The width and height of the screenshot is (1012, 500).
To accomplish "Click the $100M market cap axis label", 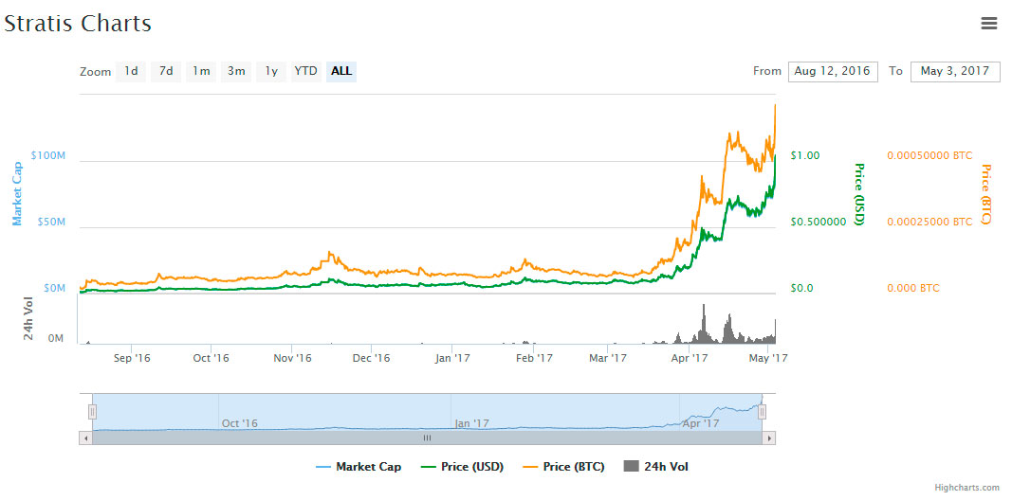I will click(47, 156).
